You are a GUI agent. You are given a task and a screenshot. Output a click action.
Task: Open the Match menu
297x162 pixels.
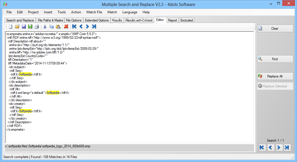coord(112,12)
